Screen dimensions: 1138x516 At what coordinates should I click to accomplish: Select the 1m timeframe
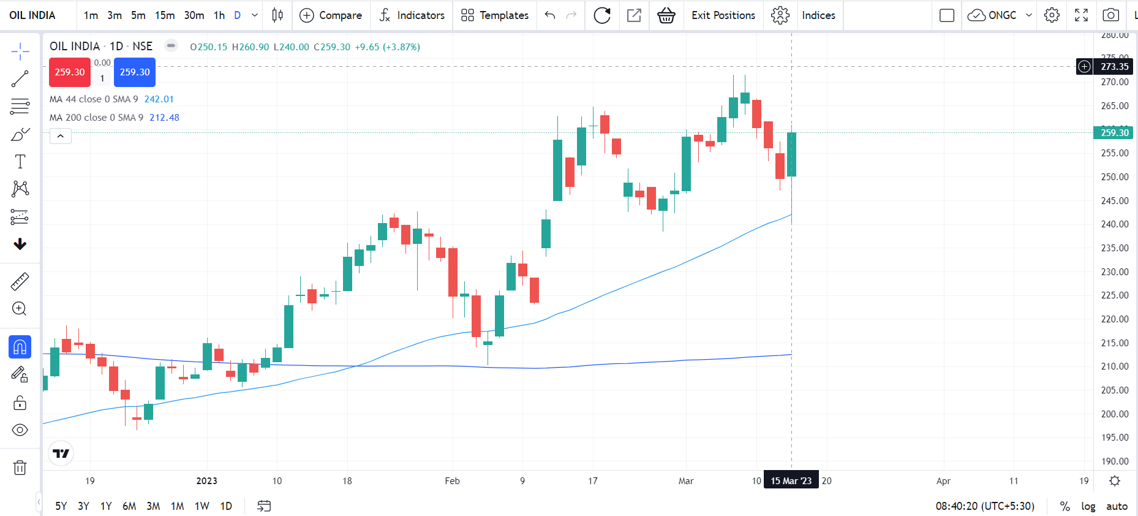coord(91,15)
